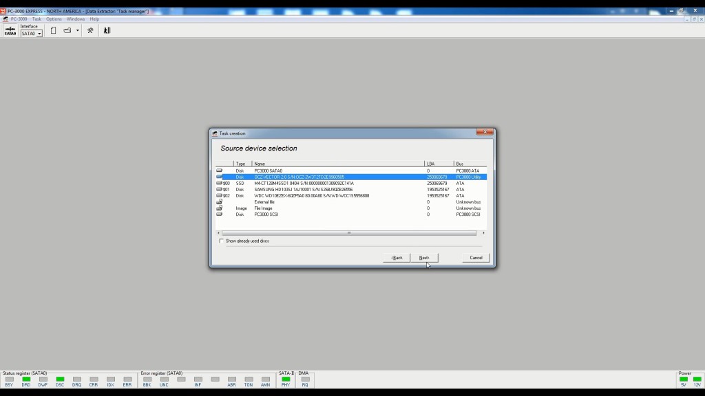
Task: Click the crossed tools utility icon
Action: [90, 30]
